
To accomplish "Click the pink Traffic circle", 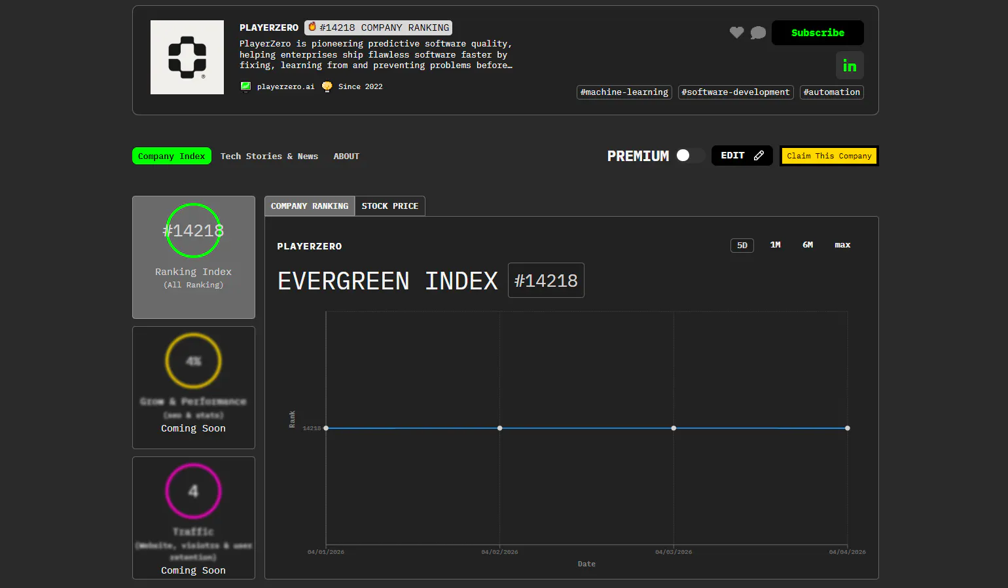I will (193, 491).
